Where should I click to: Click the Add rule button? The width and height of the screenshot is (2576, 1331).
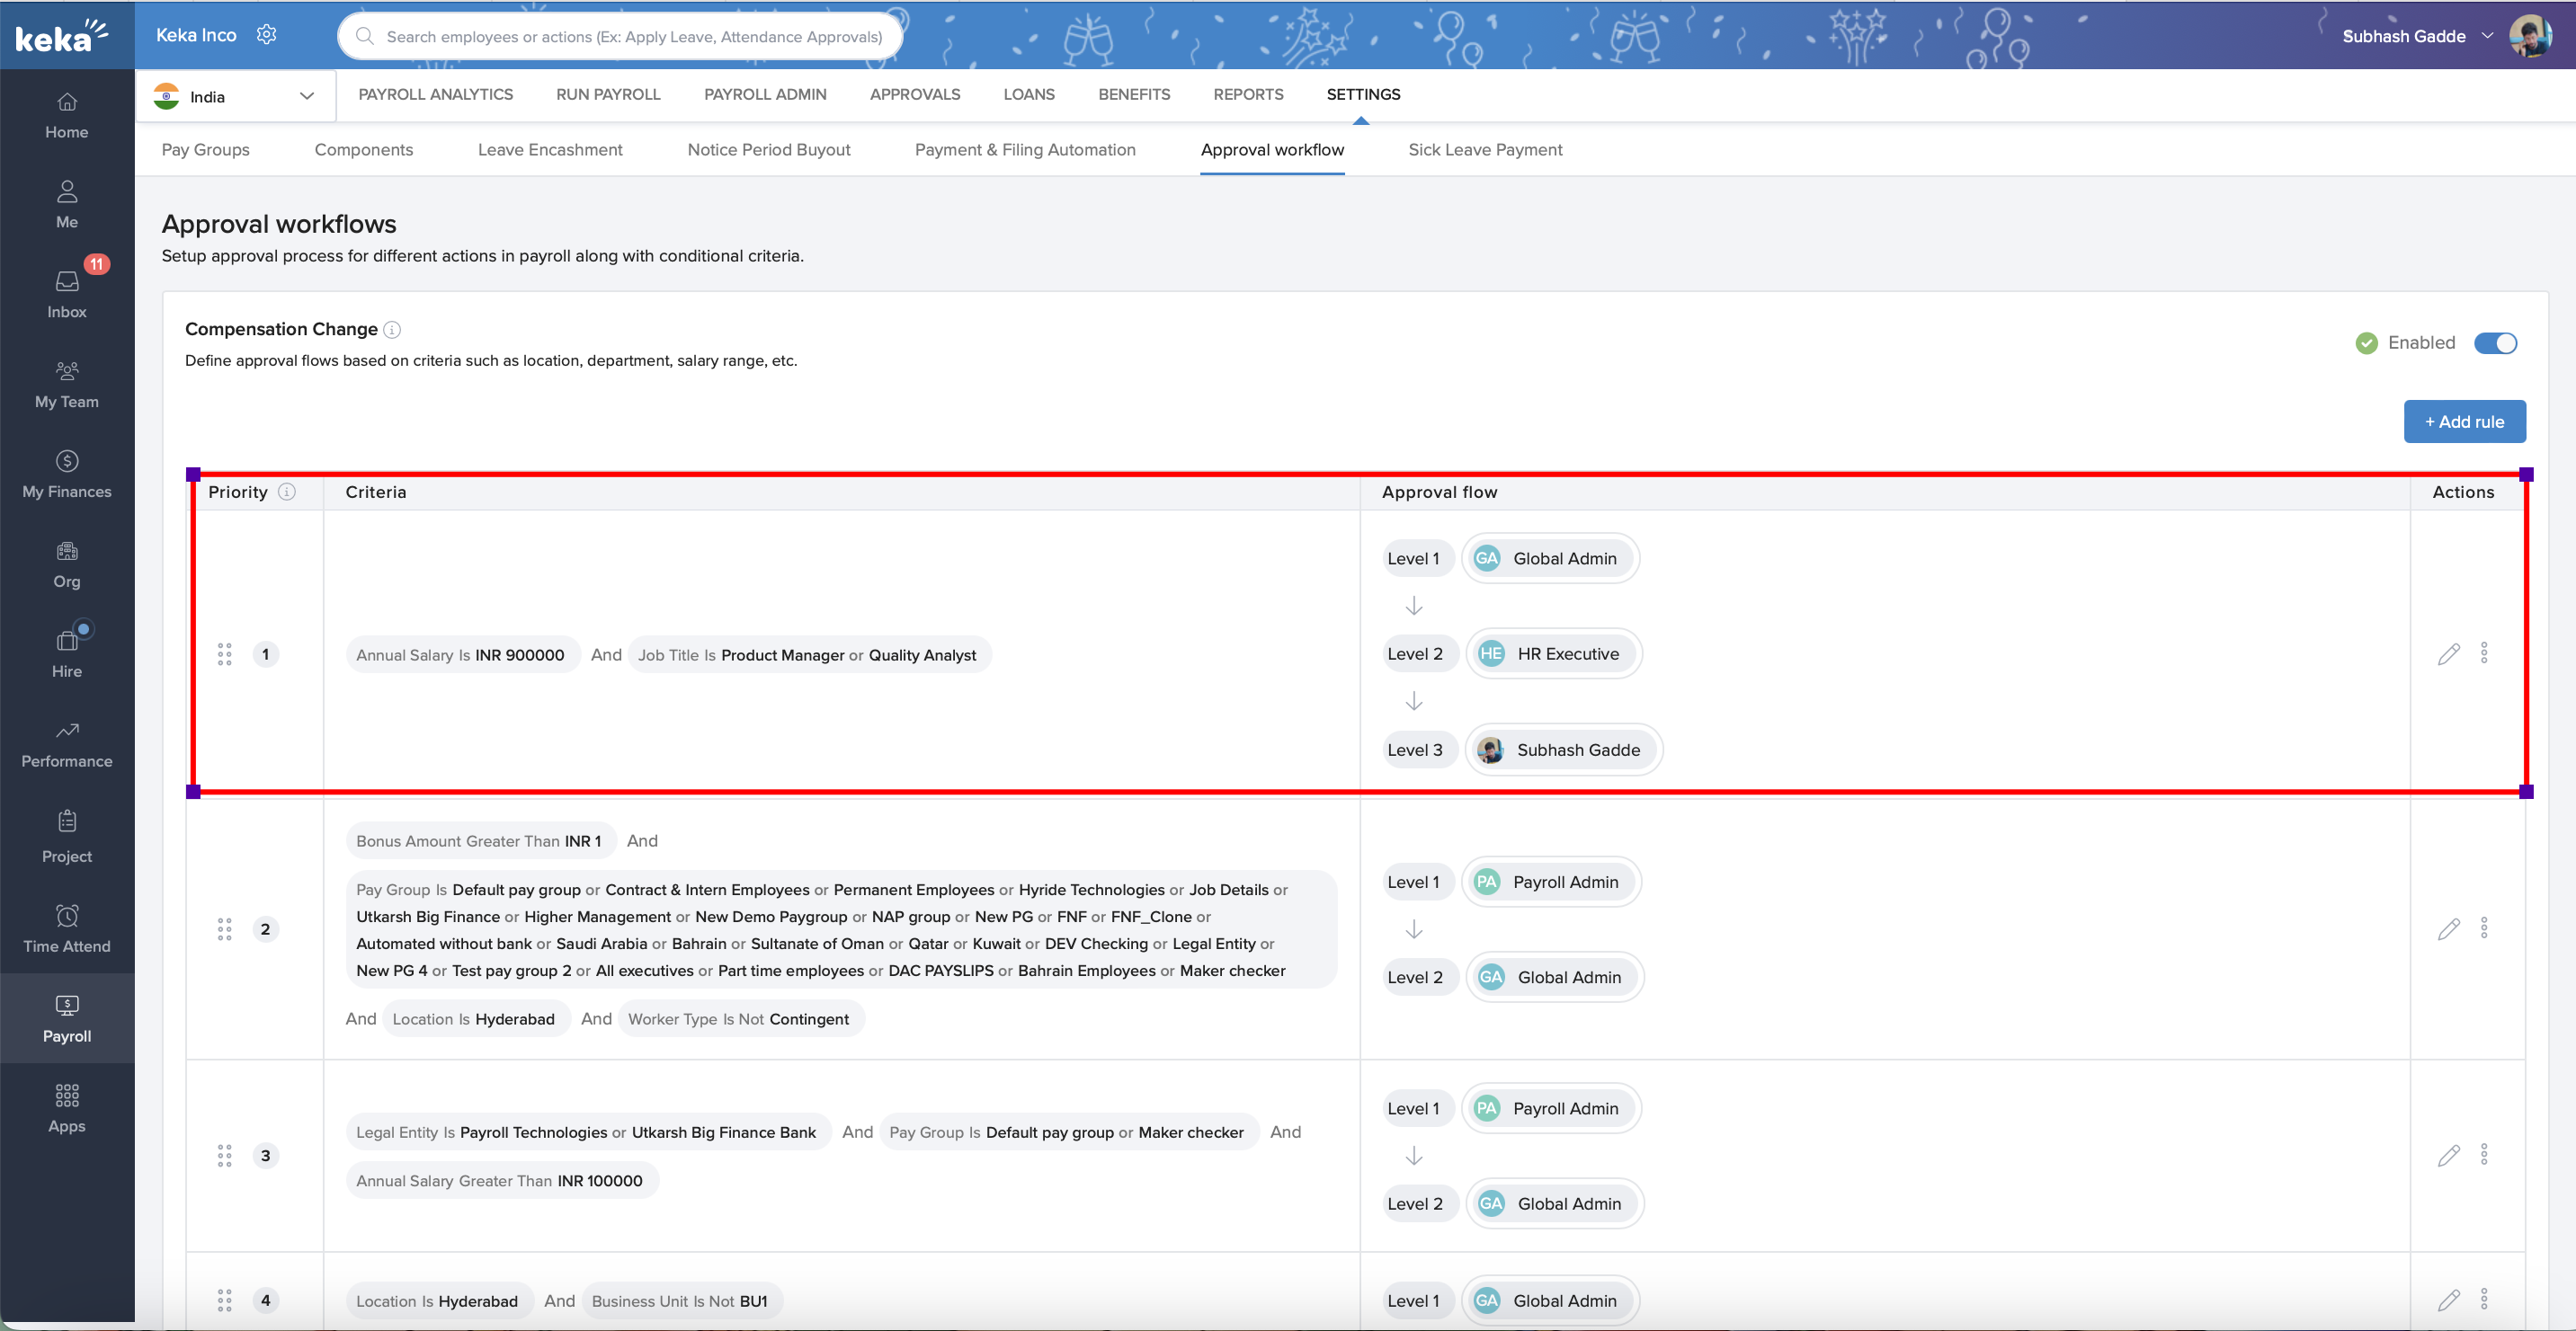[x=2464, y=421]
